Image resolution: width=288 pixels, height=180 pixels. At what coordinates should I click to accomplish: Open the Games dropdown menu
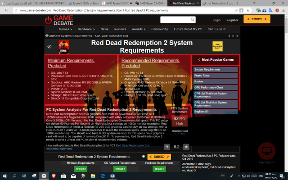pos(65,29)
